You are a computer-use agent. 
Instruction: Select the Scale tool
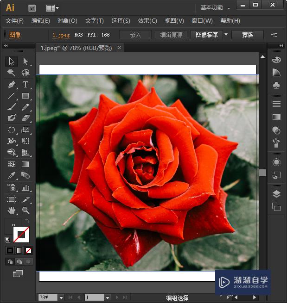point(26,130)
